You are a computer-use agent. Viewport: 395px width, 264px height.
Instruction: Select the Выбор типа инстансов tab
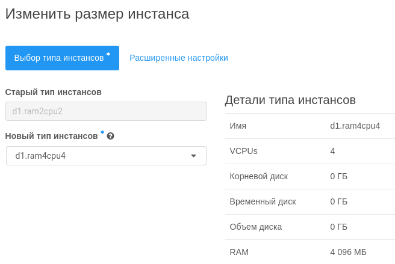point(62,58)
